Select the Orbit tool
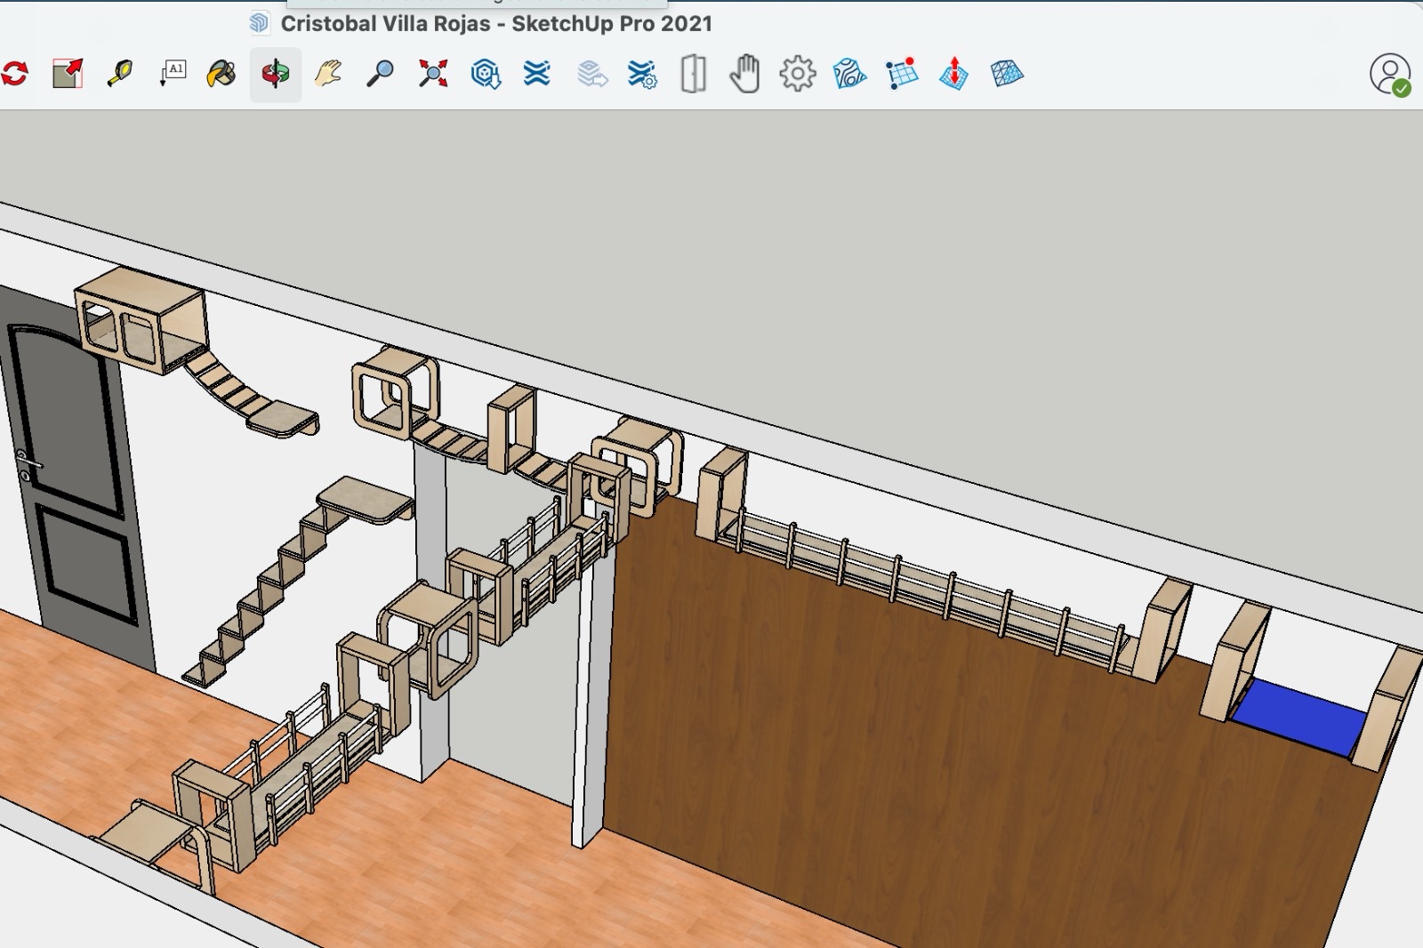The image size is (1423, 948). [276, 74]
